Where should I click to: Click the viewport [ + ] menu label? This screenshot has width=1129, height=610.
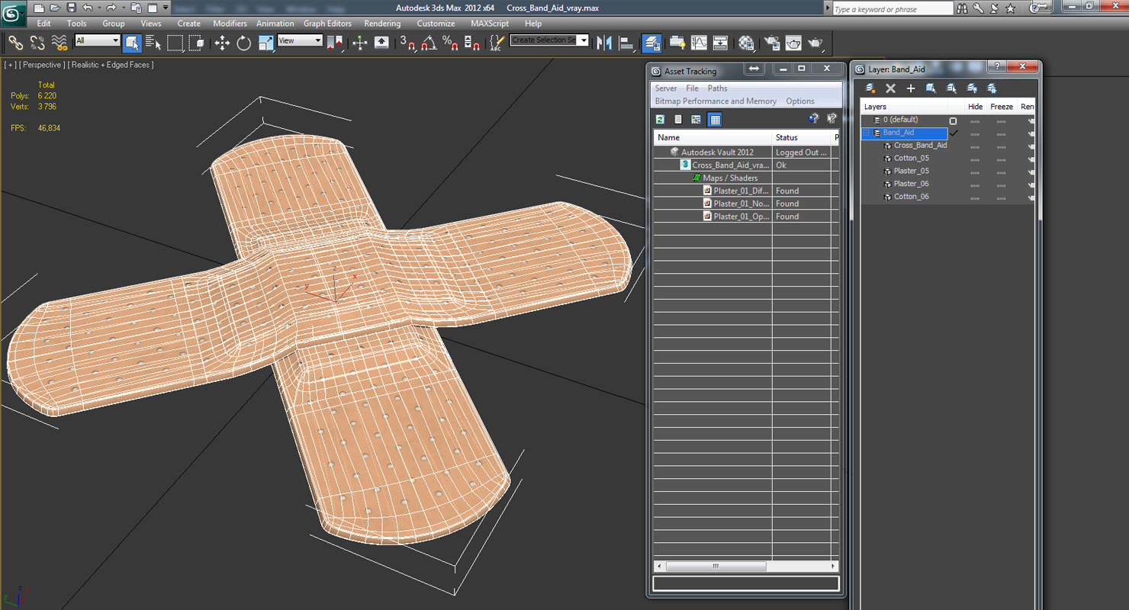(x=10, y=65)
